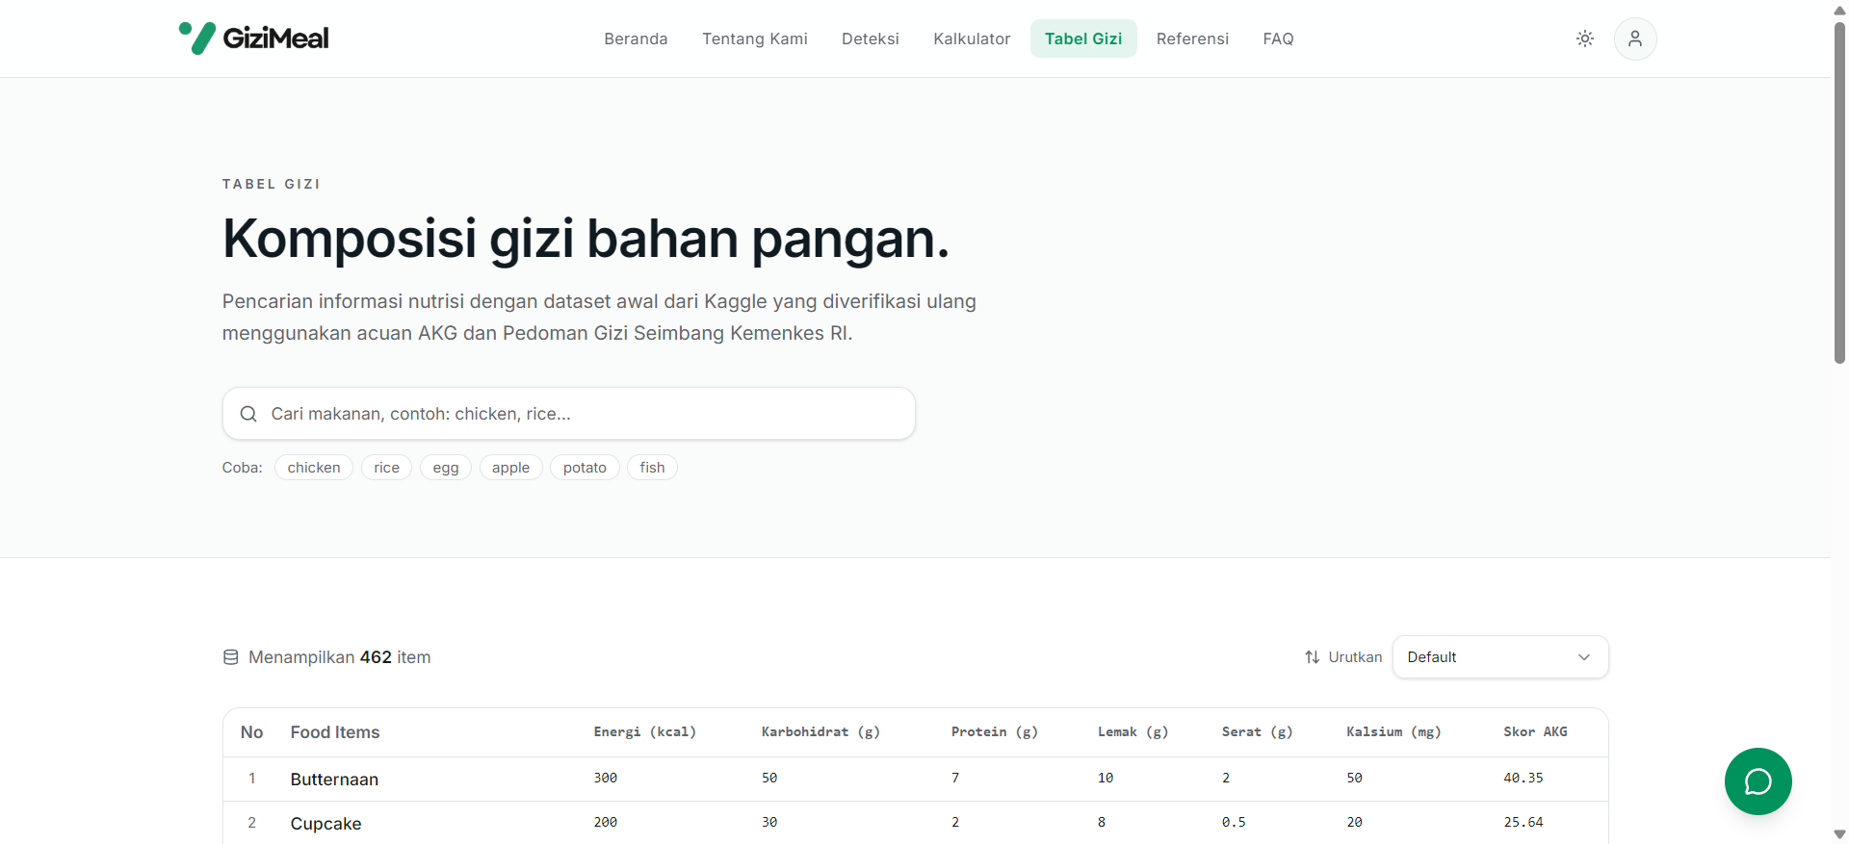Click the page vertical scrollbar thumb
1849x844 pixels.
1839,192
